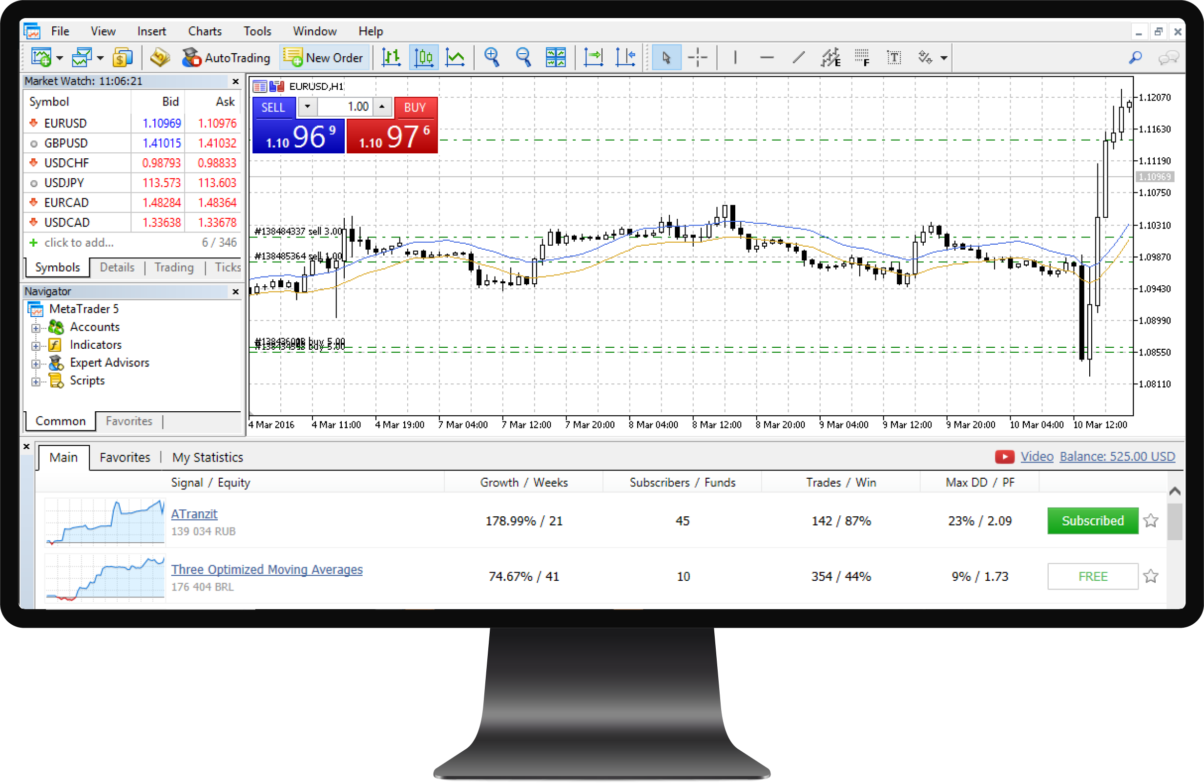Open the volume dropdown in one-click panel
This screenshot has height=783, width=1204.
click(x=308, y=107)
